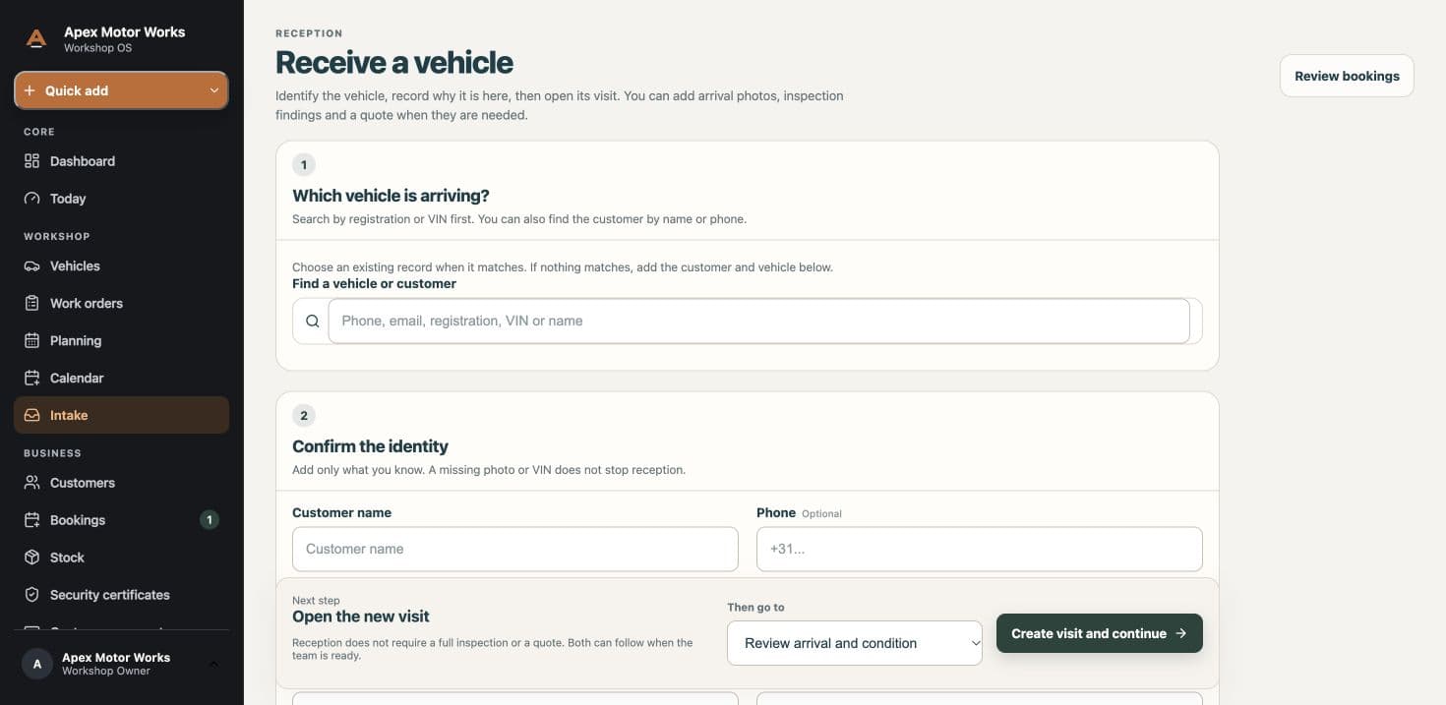
Task: Click the Customers people icon
Action: (x=31, y=483)
